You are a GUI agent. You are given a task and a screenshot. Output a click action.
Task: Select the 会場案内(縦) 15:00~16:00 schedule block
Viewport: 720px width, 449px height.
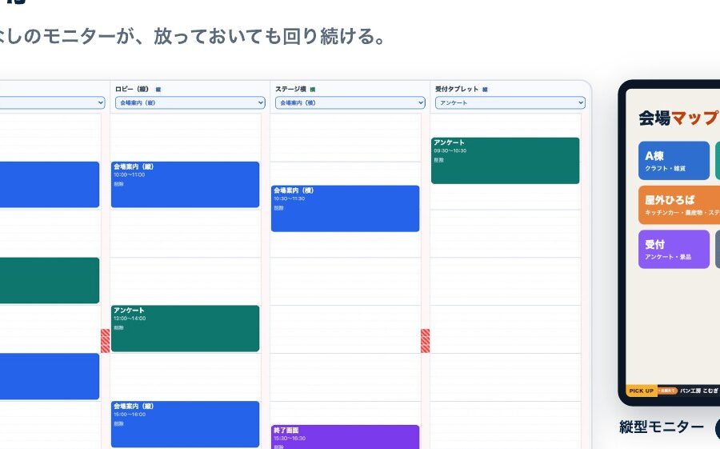pyautogui.click(x=185, y=424)
